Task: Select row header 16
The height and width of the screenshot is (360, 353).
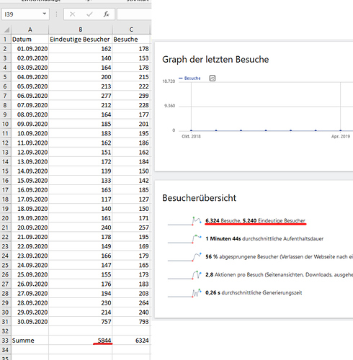Action: (5, 181)
